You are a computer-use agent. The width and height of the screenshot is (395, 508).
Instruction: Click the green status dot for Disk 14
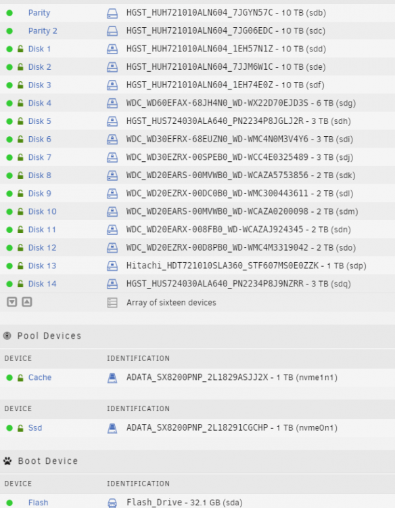(9, 284)
